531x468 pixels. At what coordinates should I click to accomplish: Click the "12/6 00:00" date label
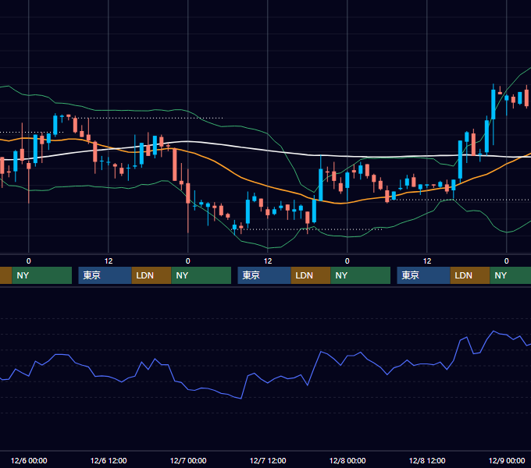(x=29, y=460)
